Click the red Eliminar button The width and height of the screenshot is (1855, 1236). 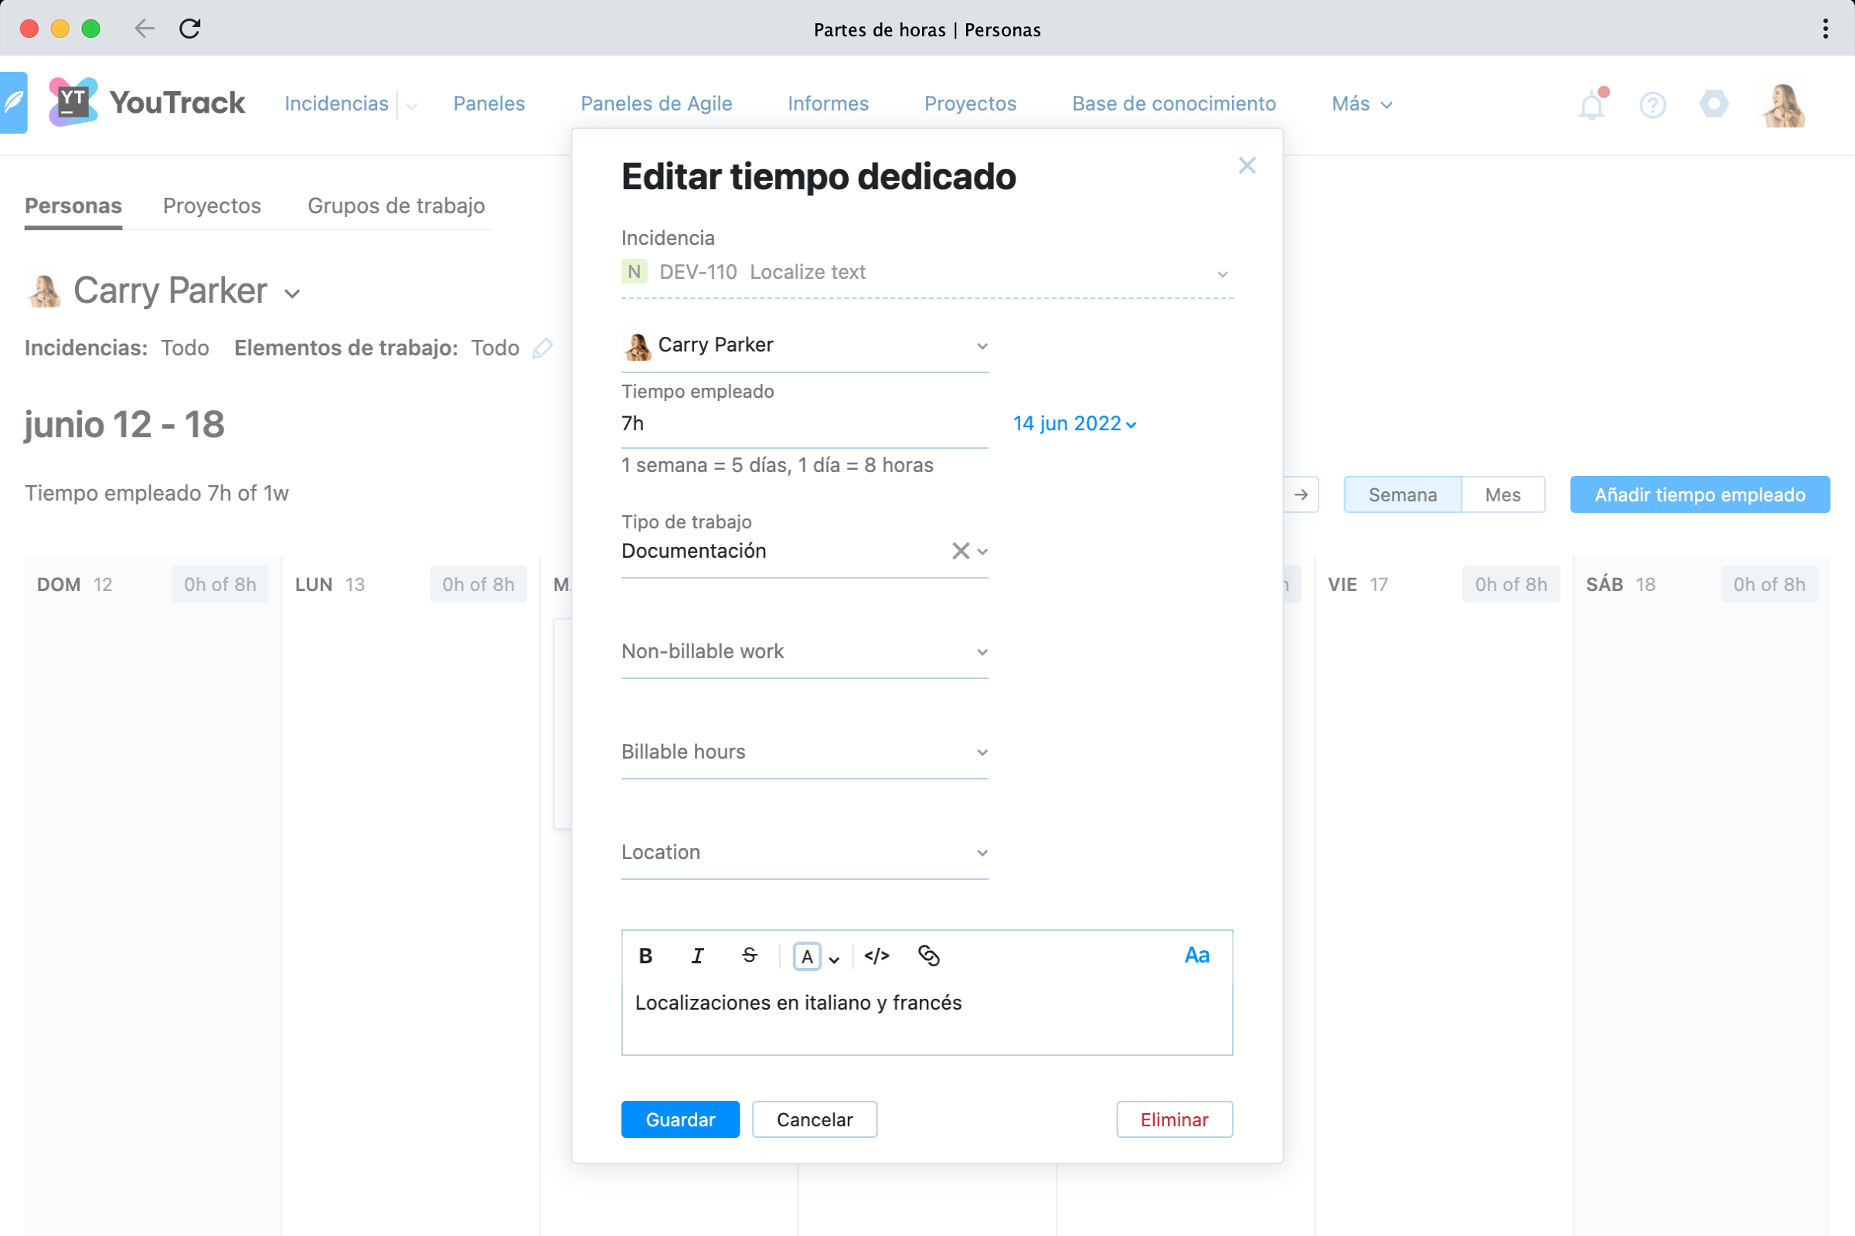[1173, 1119]
